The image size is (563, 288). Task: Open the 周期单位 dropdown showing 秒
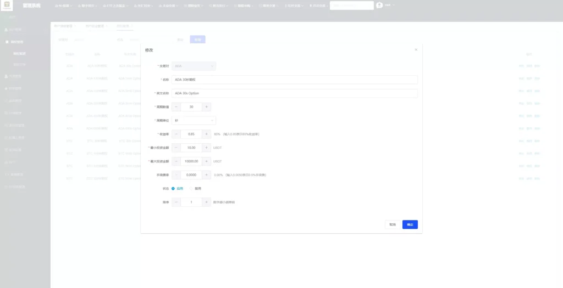coord(194,120)
